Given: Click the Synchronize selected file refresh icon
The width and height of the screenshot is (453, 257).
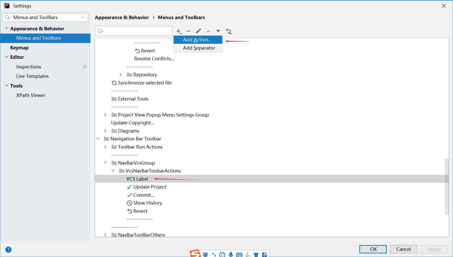Looking at the screenshot, I should tap(114, 83).
